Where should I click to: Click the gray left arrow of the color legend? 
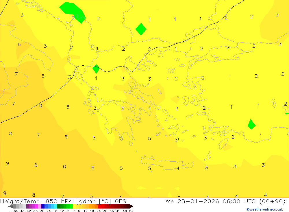coord(10,207)
